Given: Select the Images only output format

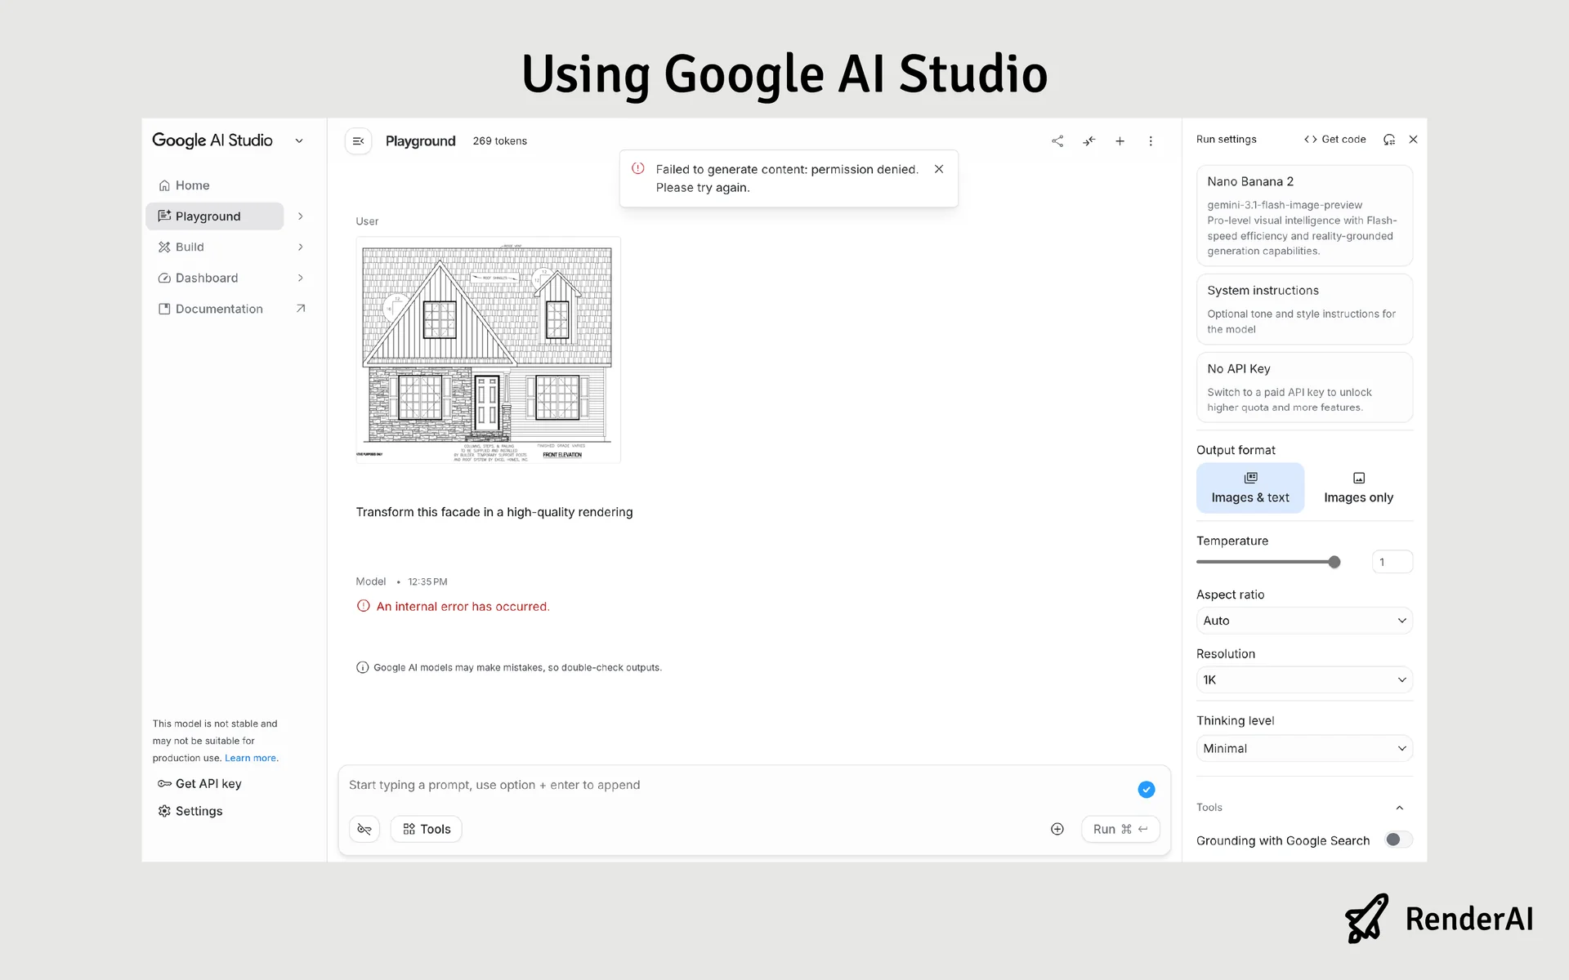Looking at the screenshot, I should pyautogui.click(x=1358, y=487).
